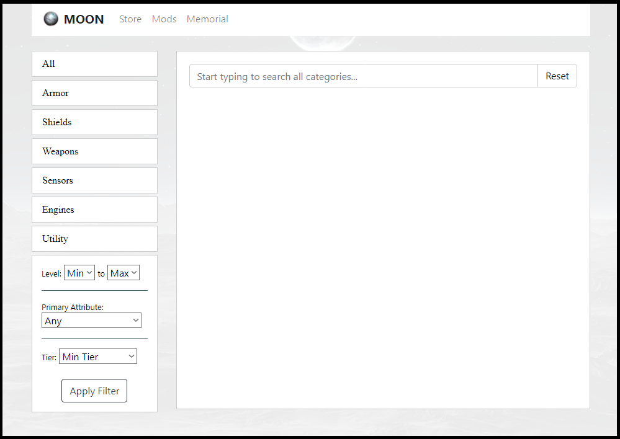620x439 pixels.
Task: Expand the Level Max dropdown
Action: pyautogui.click(x=124, y=273)
